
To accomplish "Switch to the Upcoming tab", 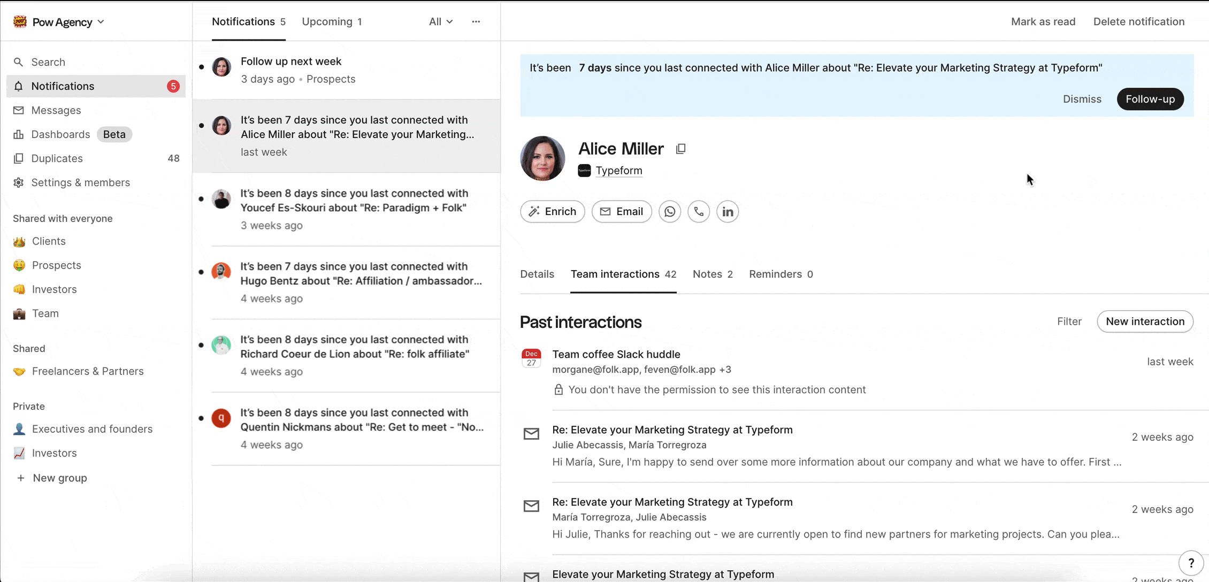I will (x=332, y=21).
